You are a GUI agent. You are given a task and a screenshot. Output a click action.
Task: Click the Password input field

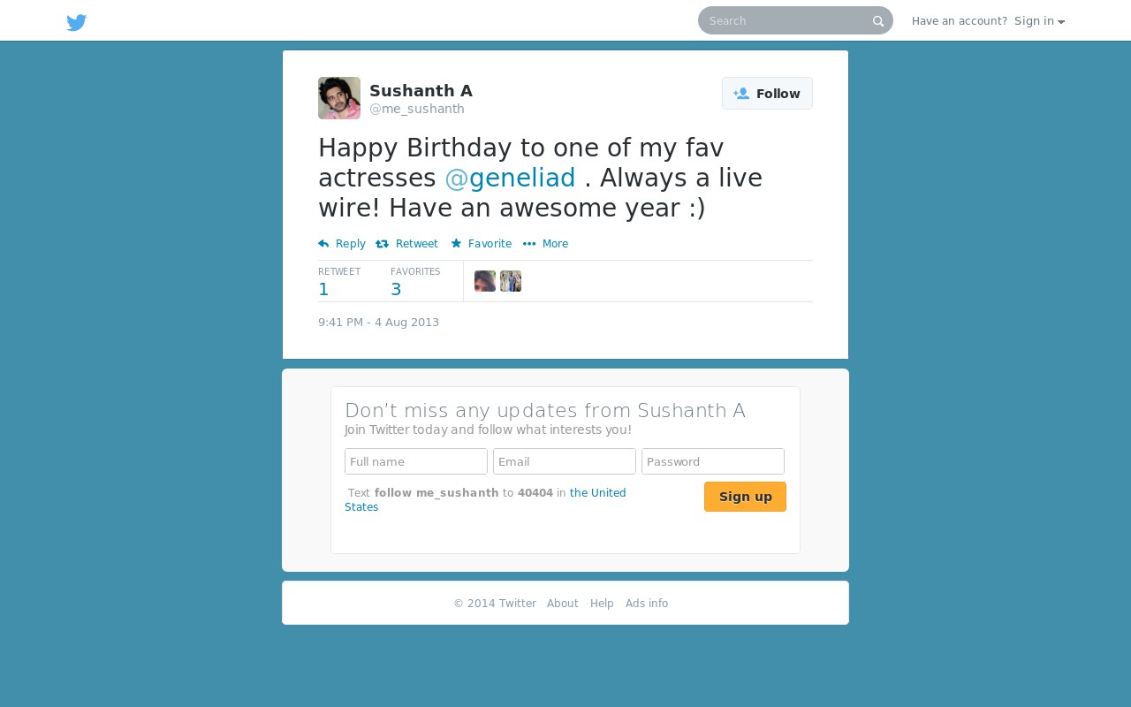click(713, 461)
